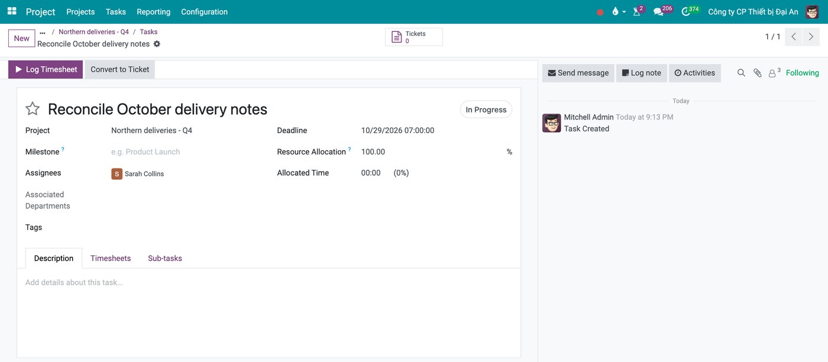828x362 pixels.
Task: Open the Configuration menu
Action: point(204,12)
